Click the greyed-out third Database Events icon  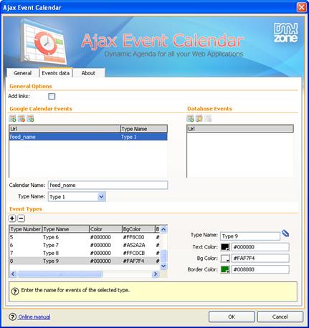pyautogui.click(x=208, y=118)
